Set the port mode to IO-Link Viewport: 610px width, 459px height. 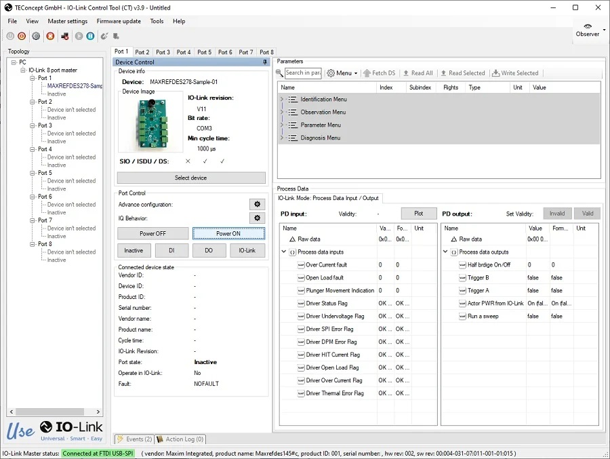[247, 250]
